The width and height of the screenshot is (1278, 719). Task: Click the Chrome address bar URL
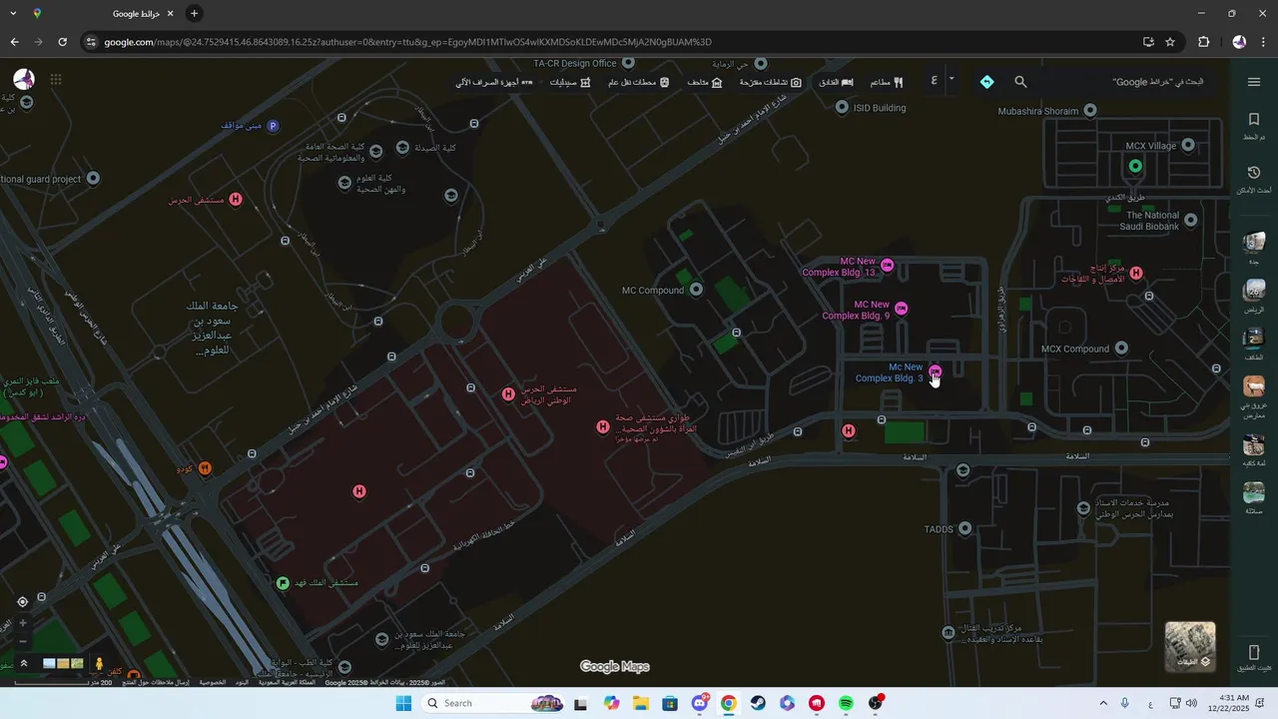tap(407, 42)
